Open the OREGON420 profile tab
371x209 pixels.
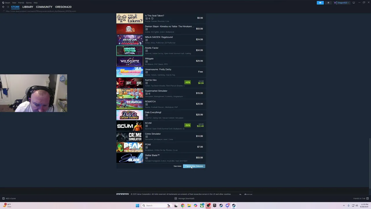pos(63,7)
